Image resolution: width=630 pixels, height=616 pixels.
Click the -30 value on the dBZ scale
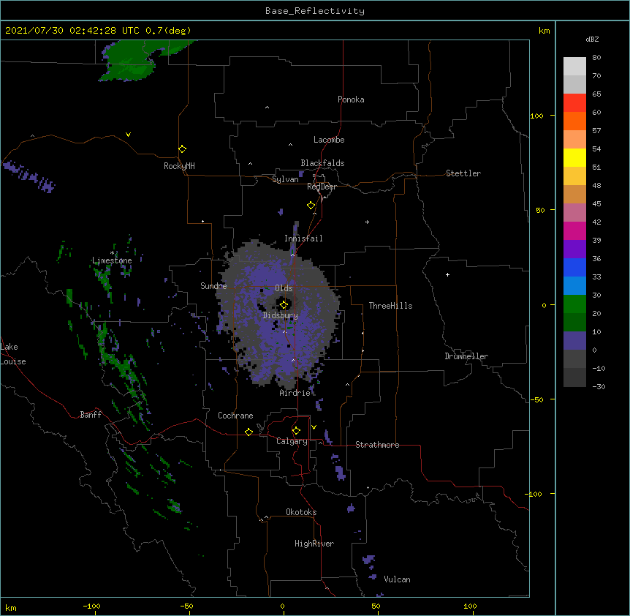coord(599,386)
